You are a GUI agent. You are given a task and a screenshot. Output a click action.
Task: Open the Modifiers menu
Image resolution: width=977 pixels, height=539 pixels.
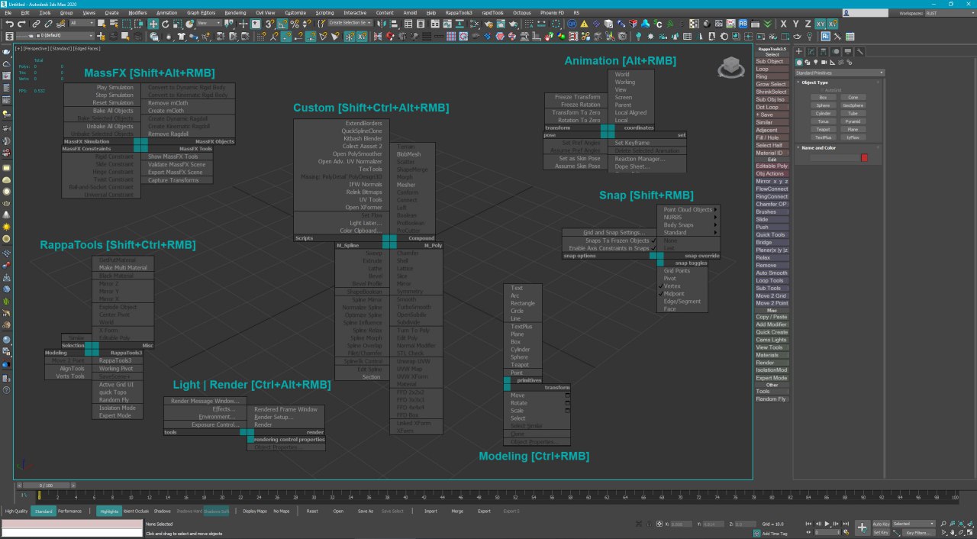pos(137,13)
